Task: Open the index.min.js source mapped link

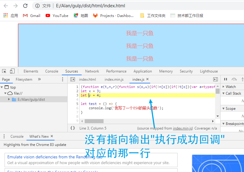Action: (182, 128)
